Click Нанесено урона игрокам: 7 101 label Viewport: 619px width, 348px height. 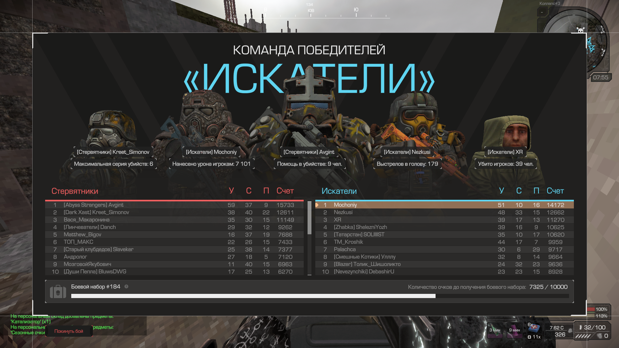click(x=211, y=164)
